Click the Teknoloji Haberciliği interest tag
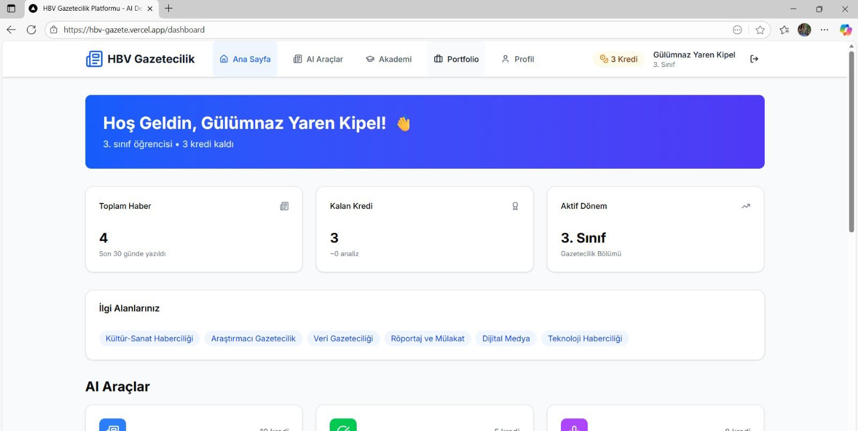 (585, 338)
